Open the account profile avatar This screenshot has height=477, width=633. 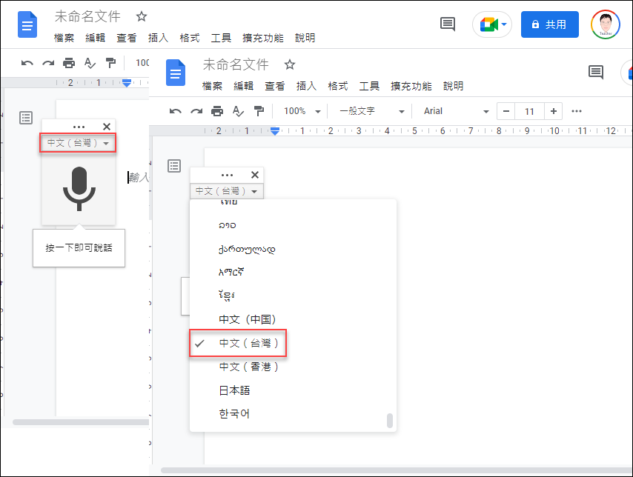pos(605,24)
